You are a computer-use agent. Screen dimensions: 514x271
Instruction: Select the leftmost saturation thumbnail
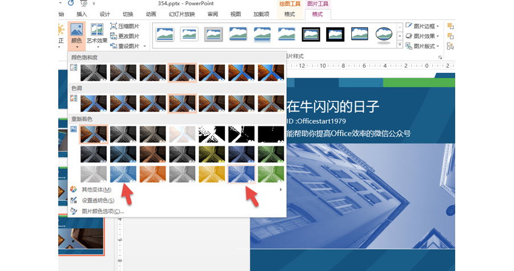tap(93, 72)
